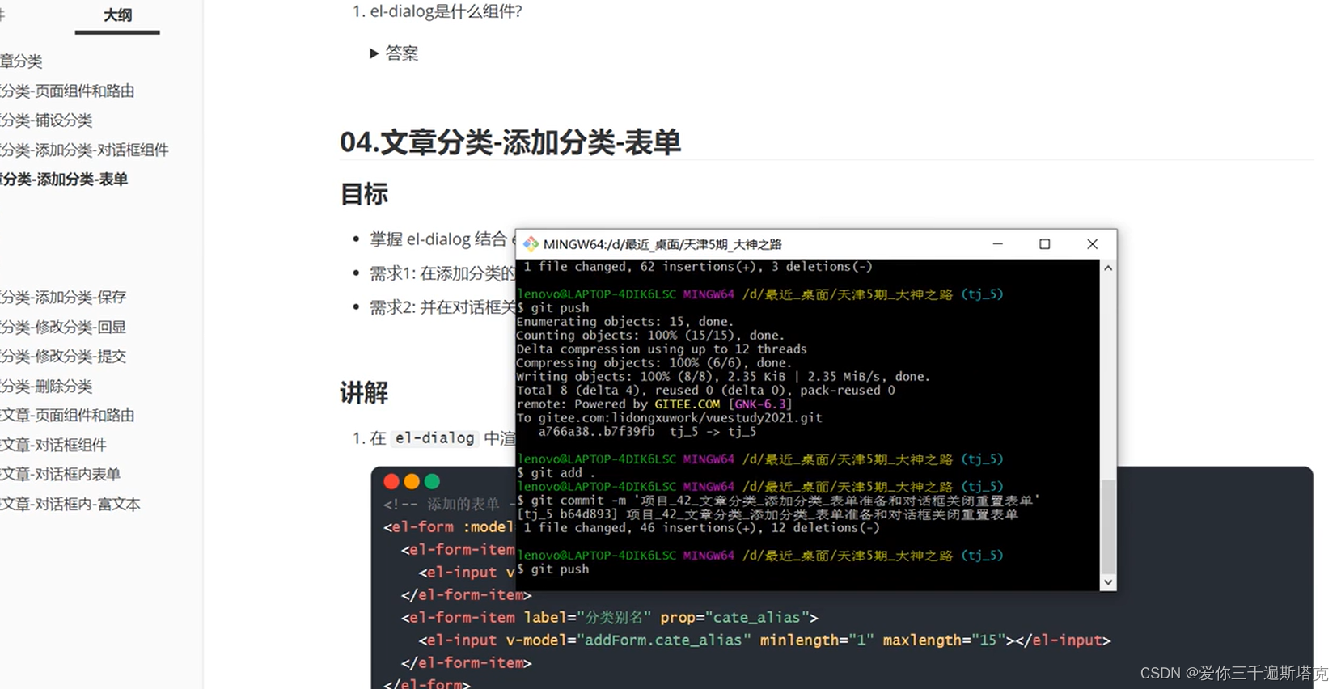Click the 目标 heading
Viewport: 1341px width, 689px height.
coord(364,194)
